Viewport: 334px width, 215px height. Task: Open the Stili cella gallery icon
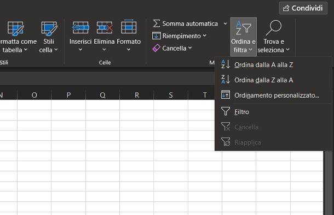point(49,28)
